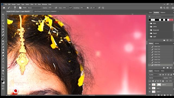The width and height of the screenshot is (174, 98).
Task: Toggle lock all padlock icon
Action: [x=163, y=81]
